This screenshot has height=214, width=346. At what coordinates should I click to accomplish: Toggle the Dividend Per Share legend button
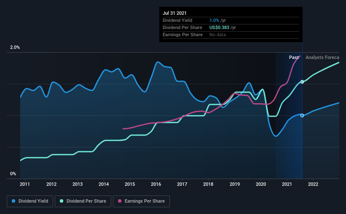(x=83, y=201)
